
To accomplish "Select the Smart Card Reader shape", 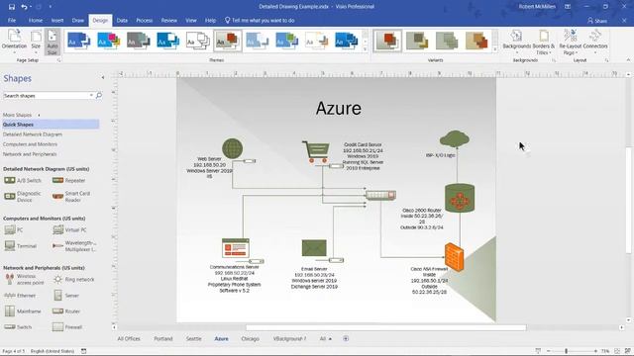I will point(72,197).
